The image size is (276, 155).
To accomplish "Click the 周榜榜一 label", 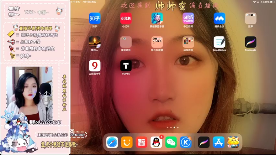I will 14,12.
